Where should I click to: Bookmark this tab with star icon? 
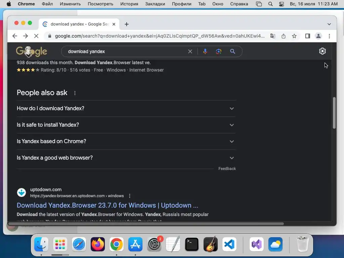[x=294, y=36]
